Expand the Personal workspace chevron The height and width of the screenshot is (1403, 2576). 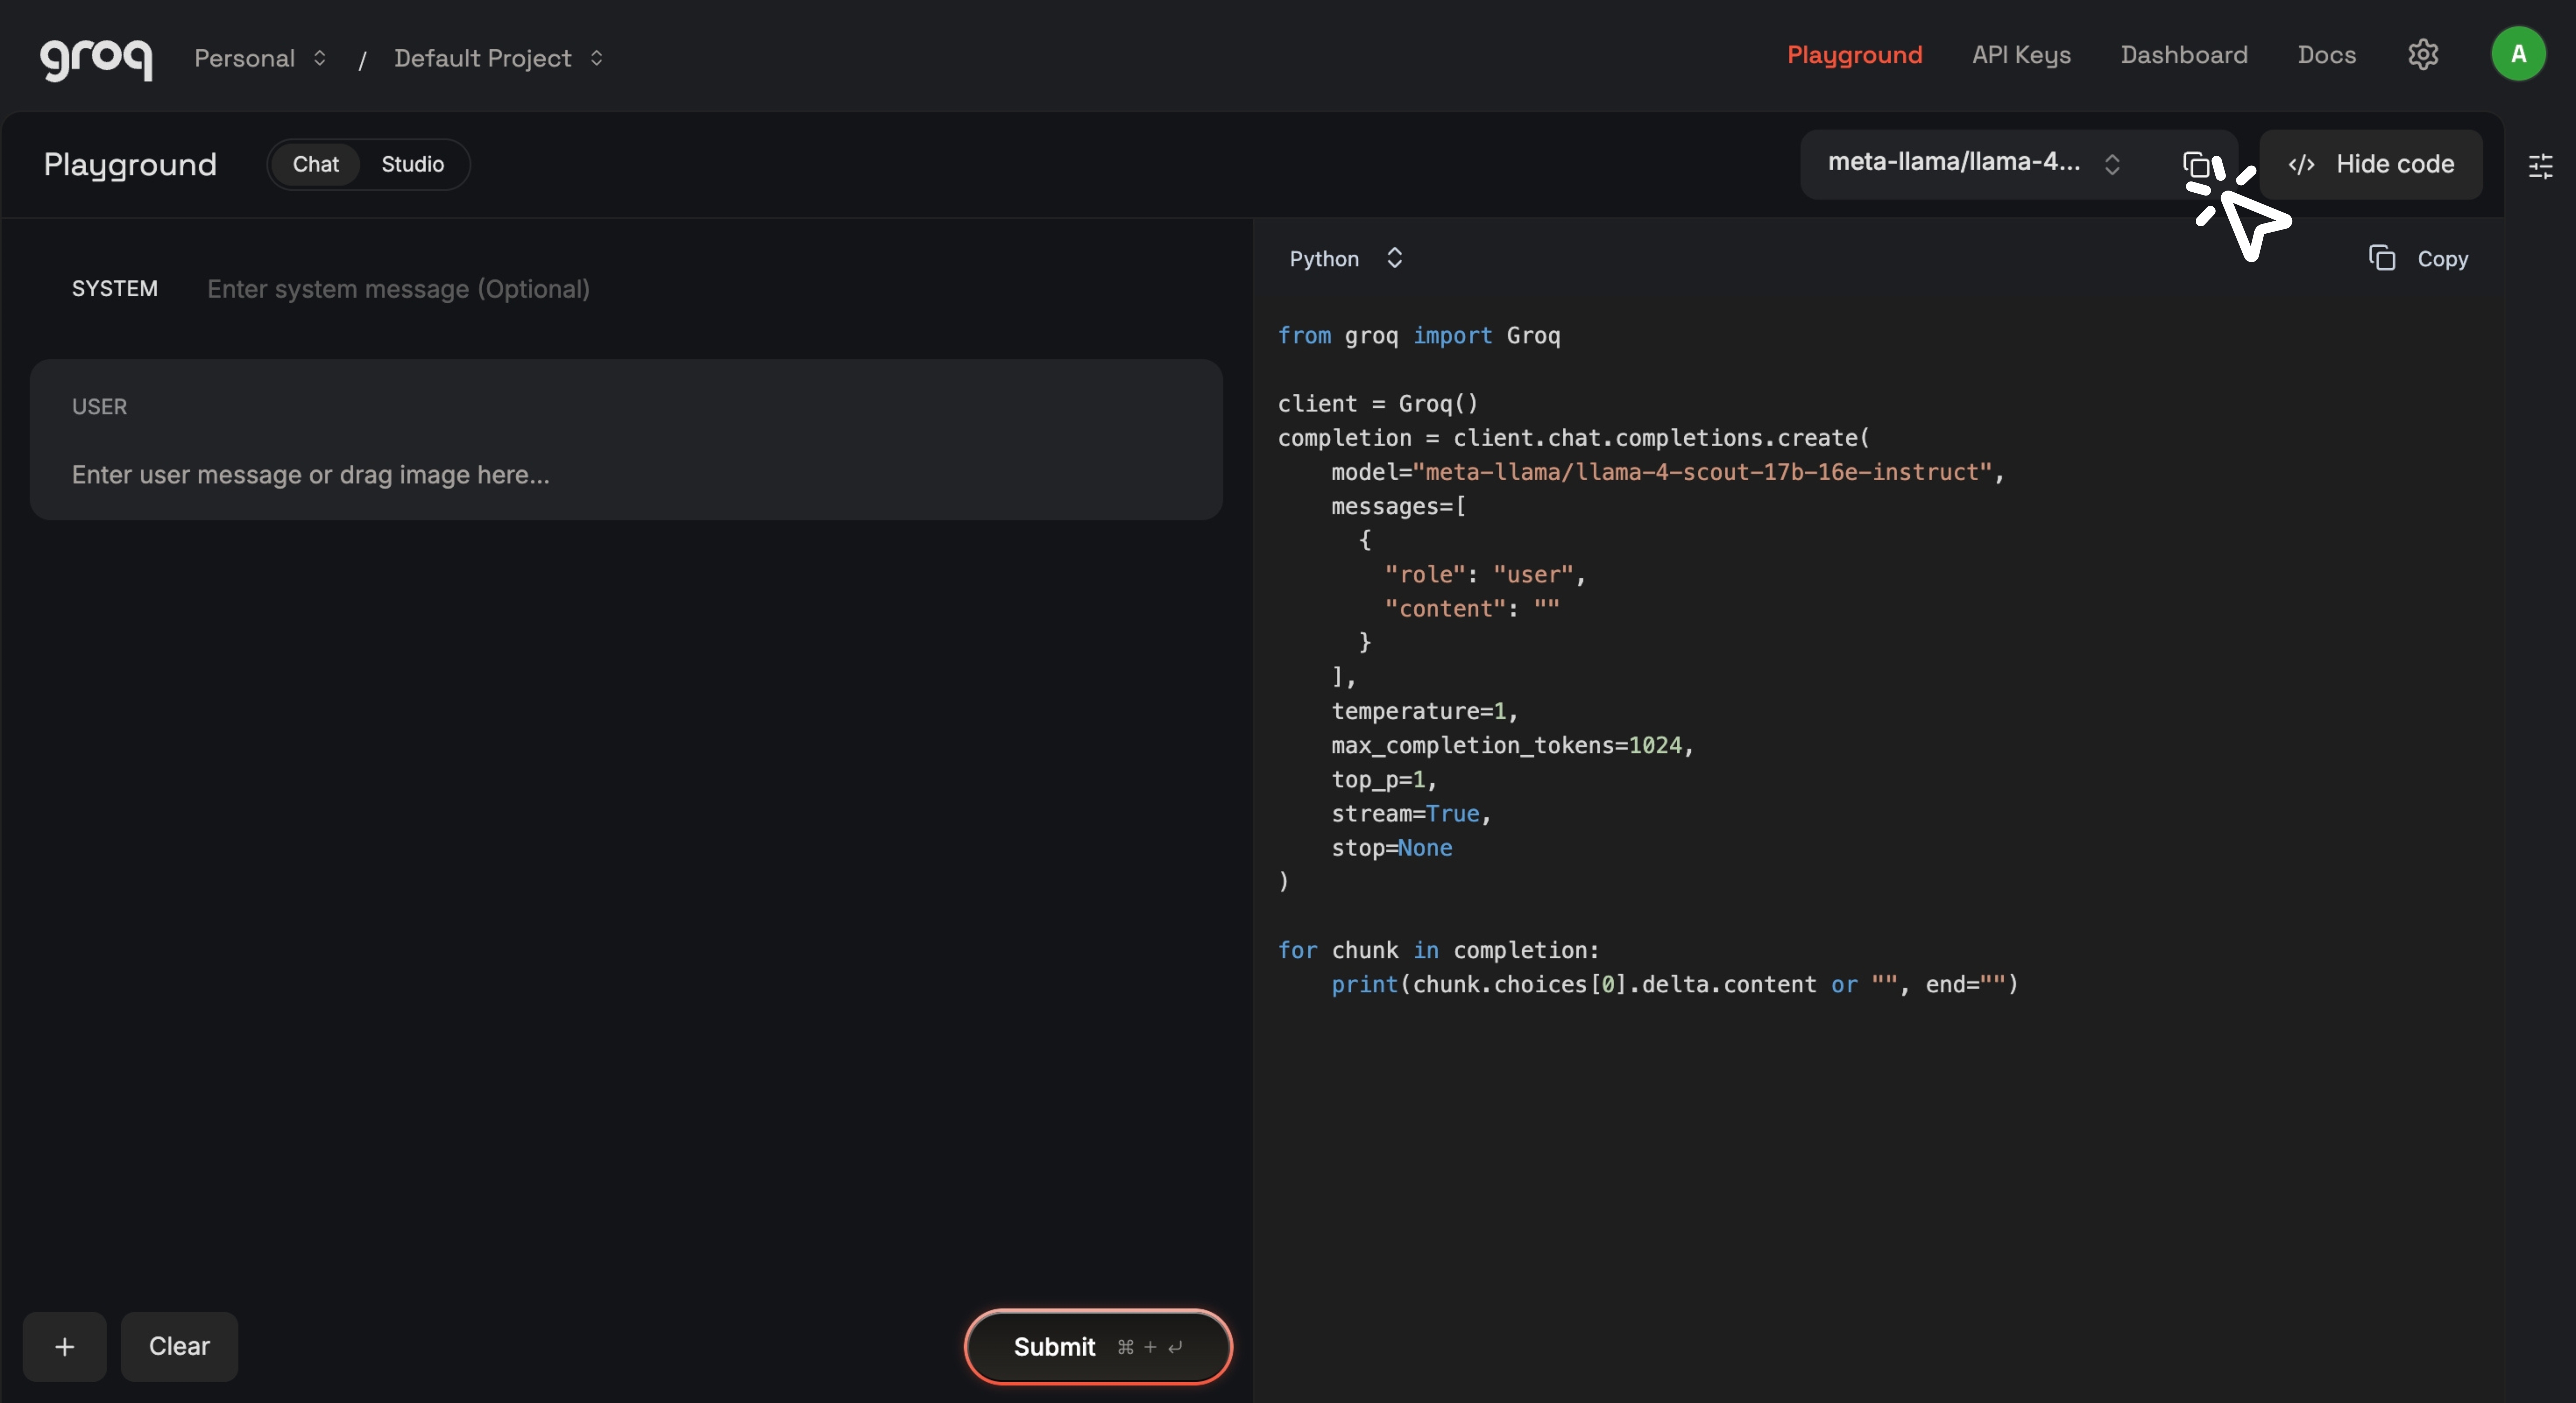coord(320,57)
